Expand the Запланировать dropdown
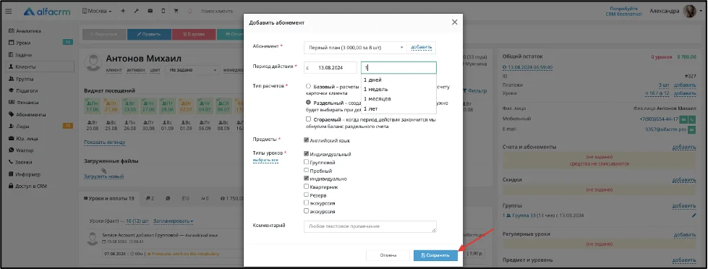 pyautogui.click(x=174, y=221)
